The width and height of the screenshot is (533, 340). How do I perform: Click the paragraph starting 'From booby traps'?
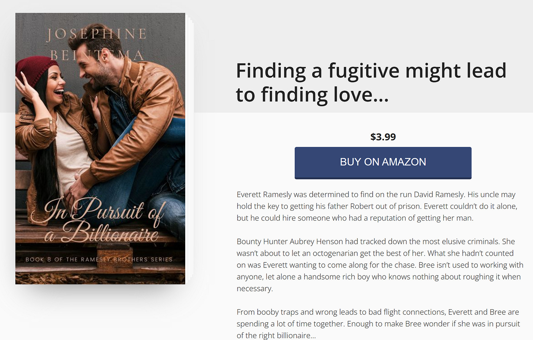(x=378, y=324)
